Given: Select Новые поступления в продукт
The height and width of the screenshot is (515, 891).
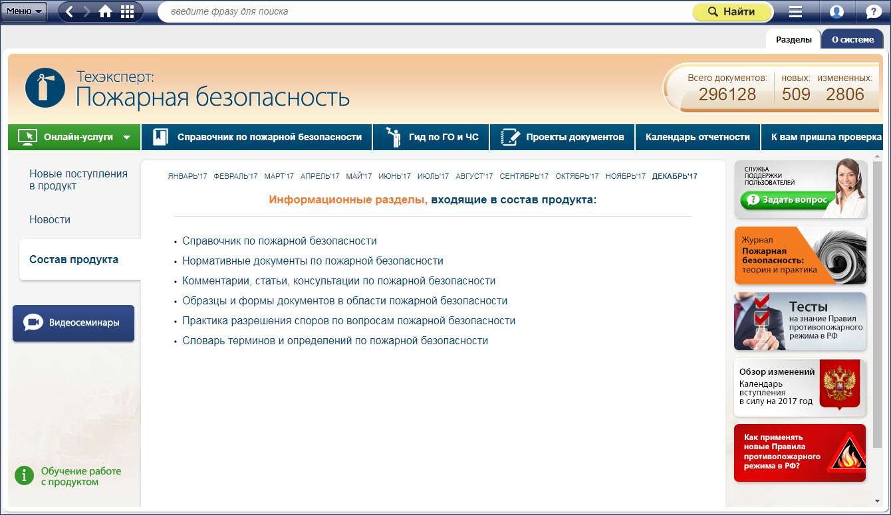Looking at the screenshot, I should pyautogui.click(x=78, y=180).
